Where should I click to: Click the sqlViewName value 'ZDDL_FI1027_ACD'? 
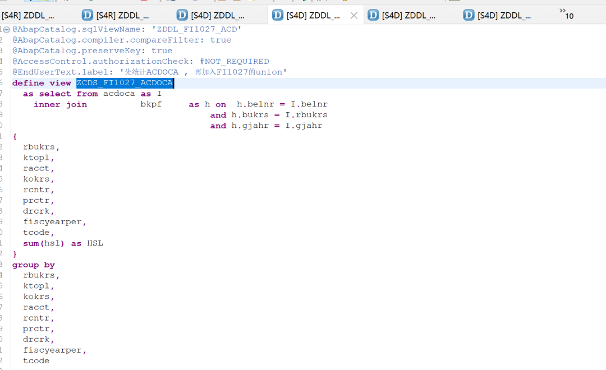coord(197,29)
